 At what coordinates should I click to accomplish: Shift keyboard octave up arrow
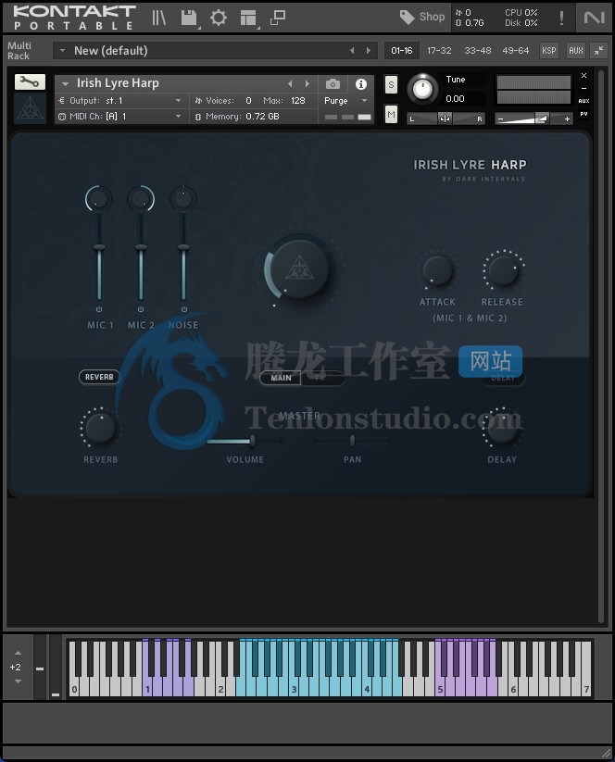pyautogui.click(x=18, y=653)
